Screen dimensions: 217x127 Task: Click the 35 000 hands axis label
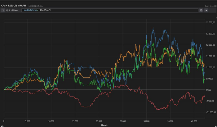click(x=170, y=121)
